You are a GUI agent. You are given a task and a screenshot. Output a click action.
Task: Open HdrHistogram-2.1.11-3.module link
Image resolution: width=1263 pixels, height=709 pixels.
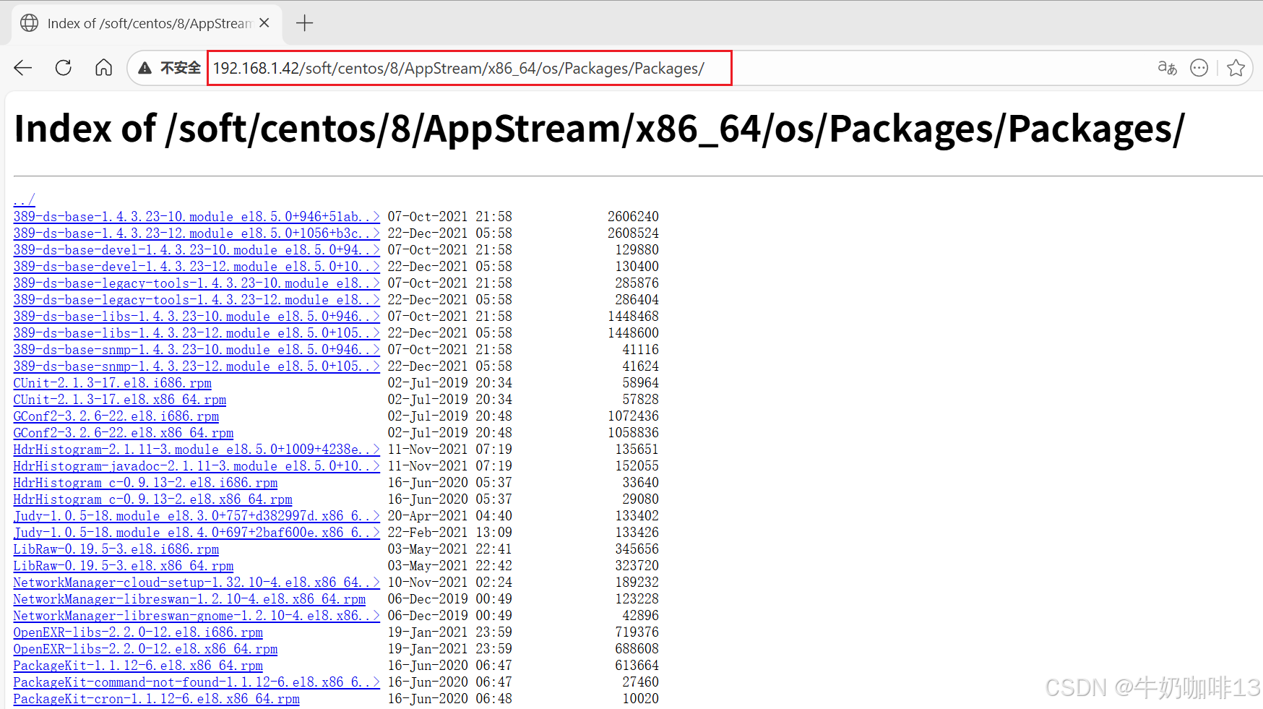point(197,450)
